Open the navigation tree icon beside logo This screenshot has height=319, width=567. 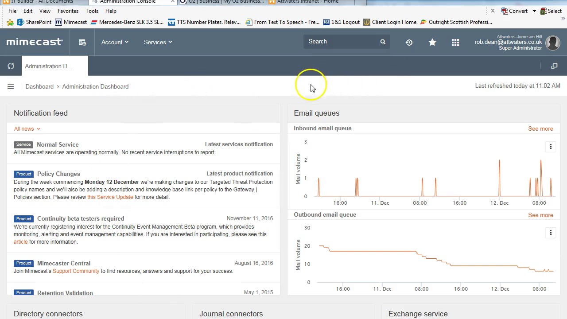click(x=82, y=42)
